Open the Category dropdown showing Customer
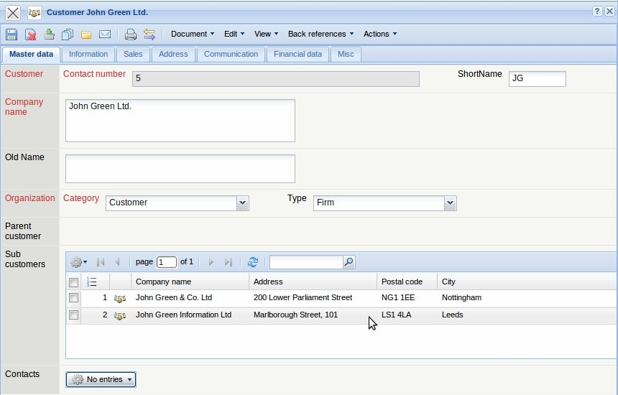 [x=242, y=203]
